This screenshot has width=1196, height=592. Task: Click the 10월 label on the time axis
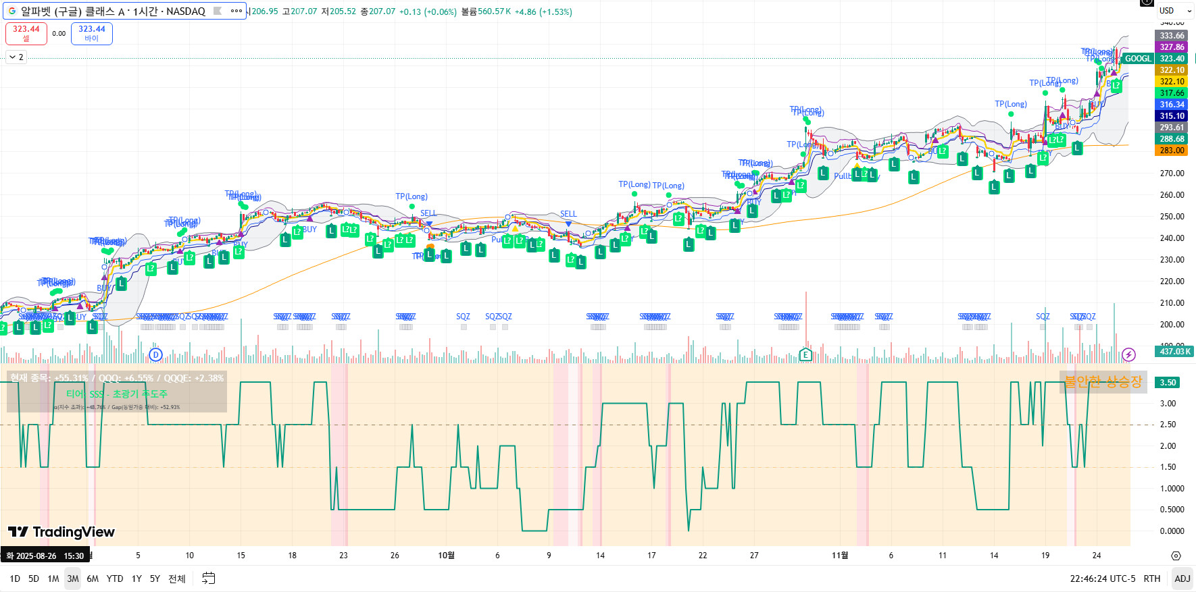446,556
